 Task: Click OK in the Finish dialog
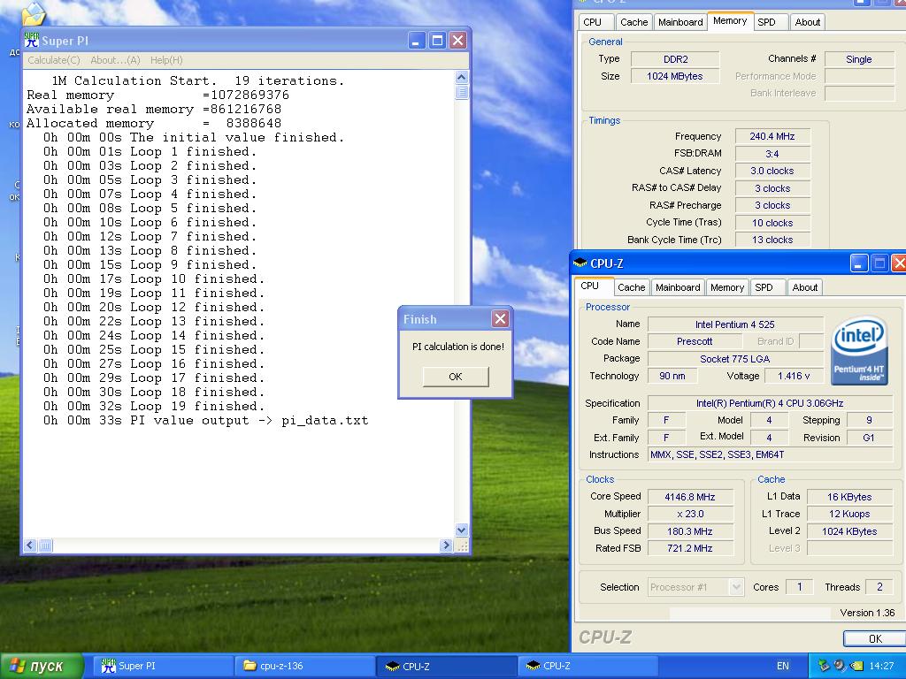coord(456,377)
